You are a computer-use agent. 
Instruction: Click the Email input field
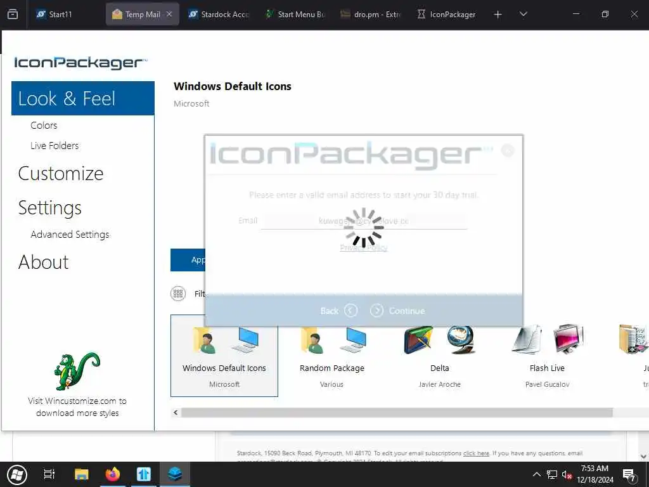[x=363, y=221]
